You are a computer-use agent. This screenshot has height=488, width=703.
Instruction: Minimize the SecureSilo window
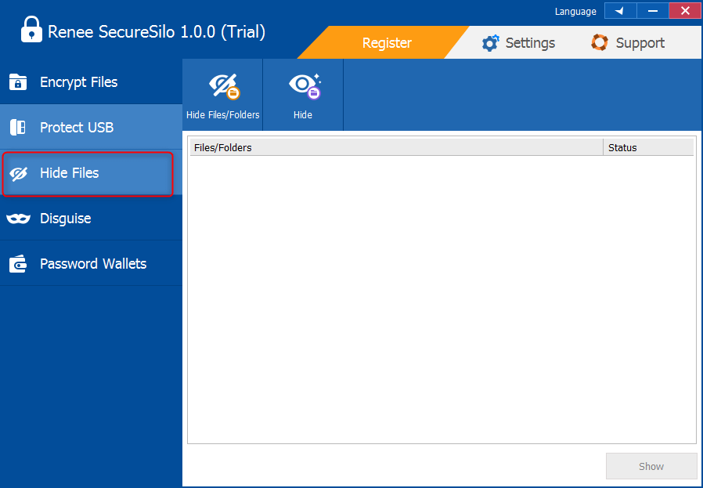click(x=653, y=11)
